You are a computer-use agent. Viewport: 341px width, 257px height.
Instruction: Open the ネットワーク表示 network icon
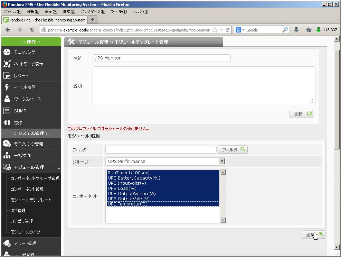tap(7, 64)
